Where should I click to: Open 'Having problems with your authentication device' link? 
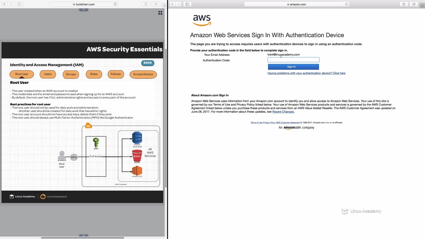tap(306, 73)
